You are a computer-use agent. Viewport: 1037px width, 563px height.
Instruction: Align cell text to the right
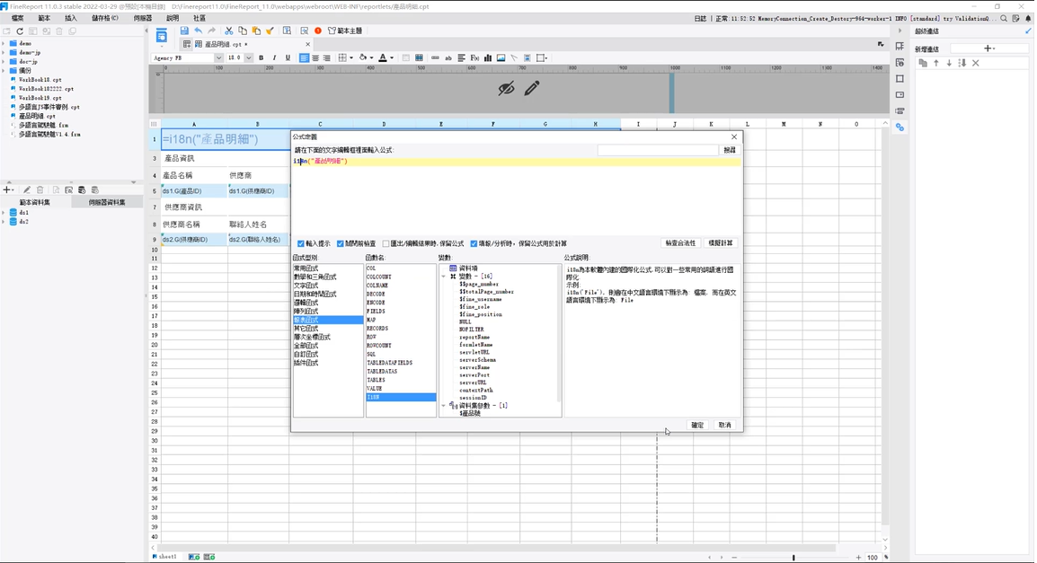[327, 58]
